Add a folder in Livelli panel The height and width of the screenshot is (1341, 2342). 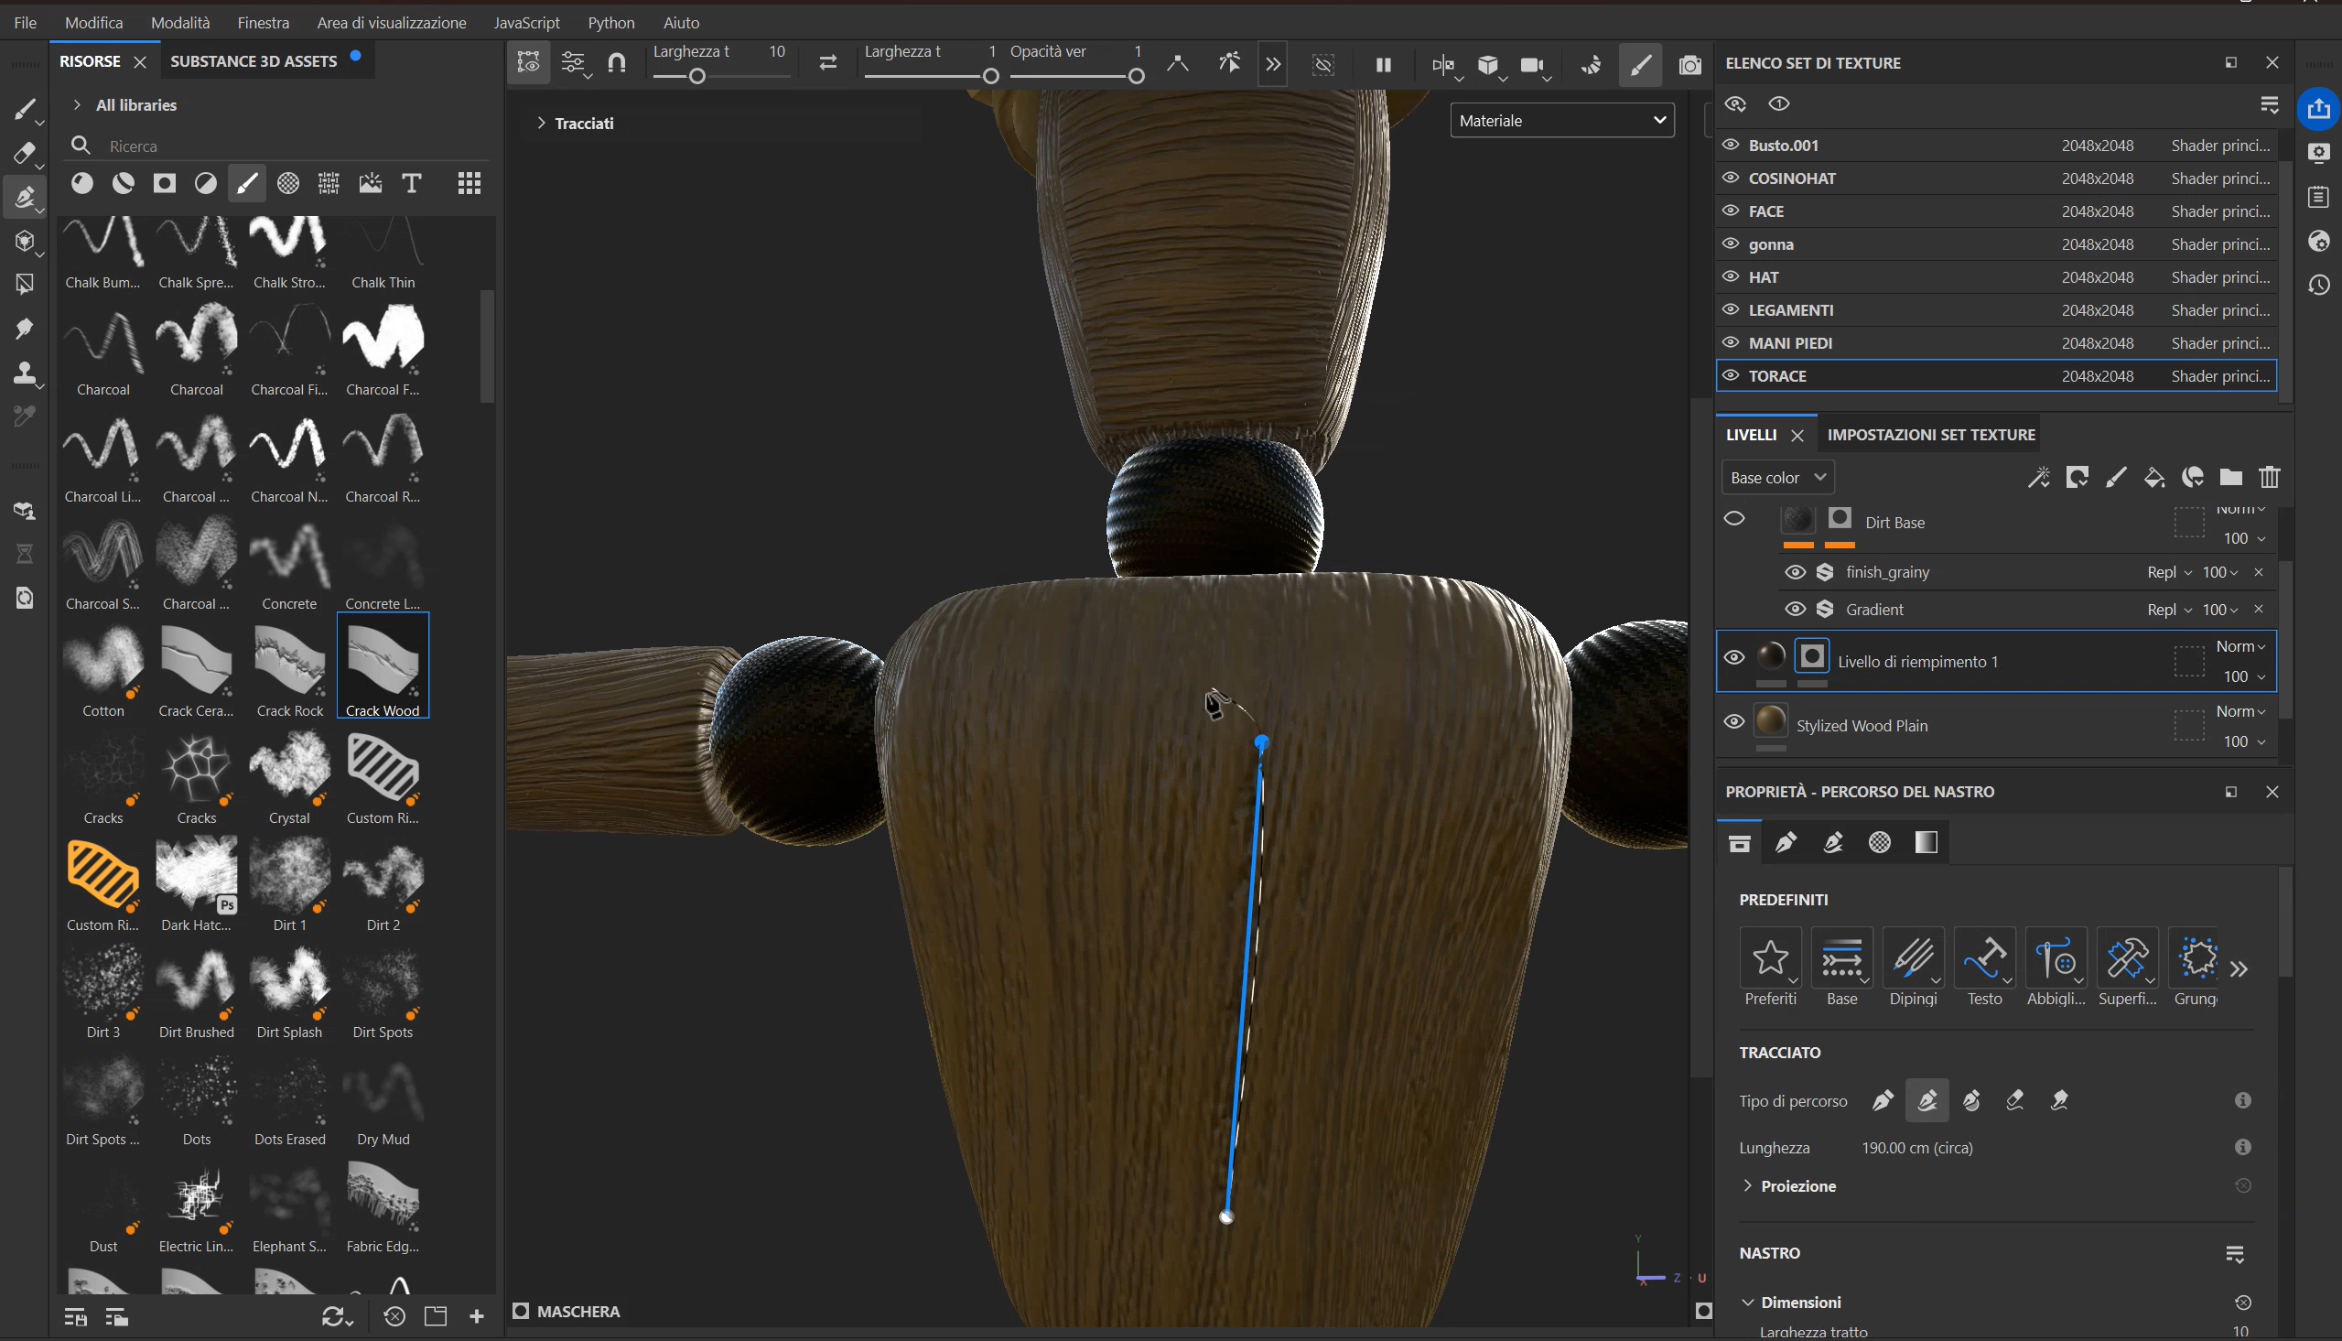[x=2230, y=477]
